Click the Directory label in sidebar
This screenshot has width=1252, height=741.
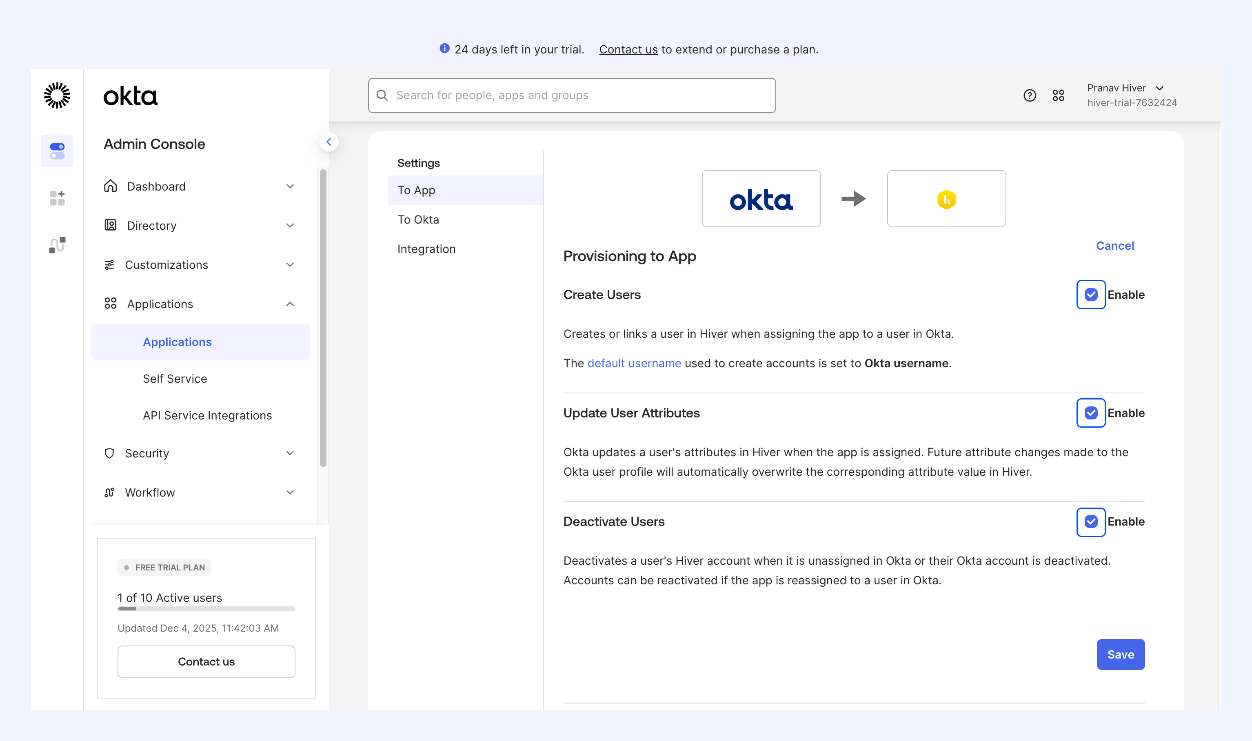152,226
